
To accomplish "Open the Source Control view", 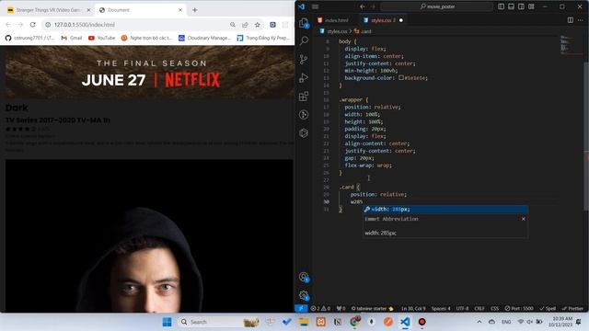I will coord(304,59).
